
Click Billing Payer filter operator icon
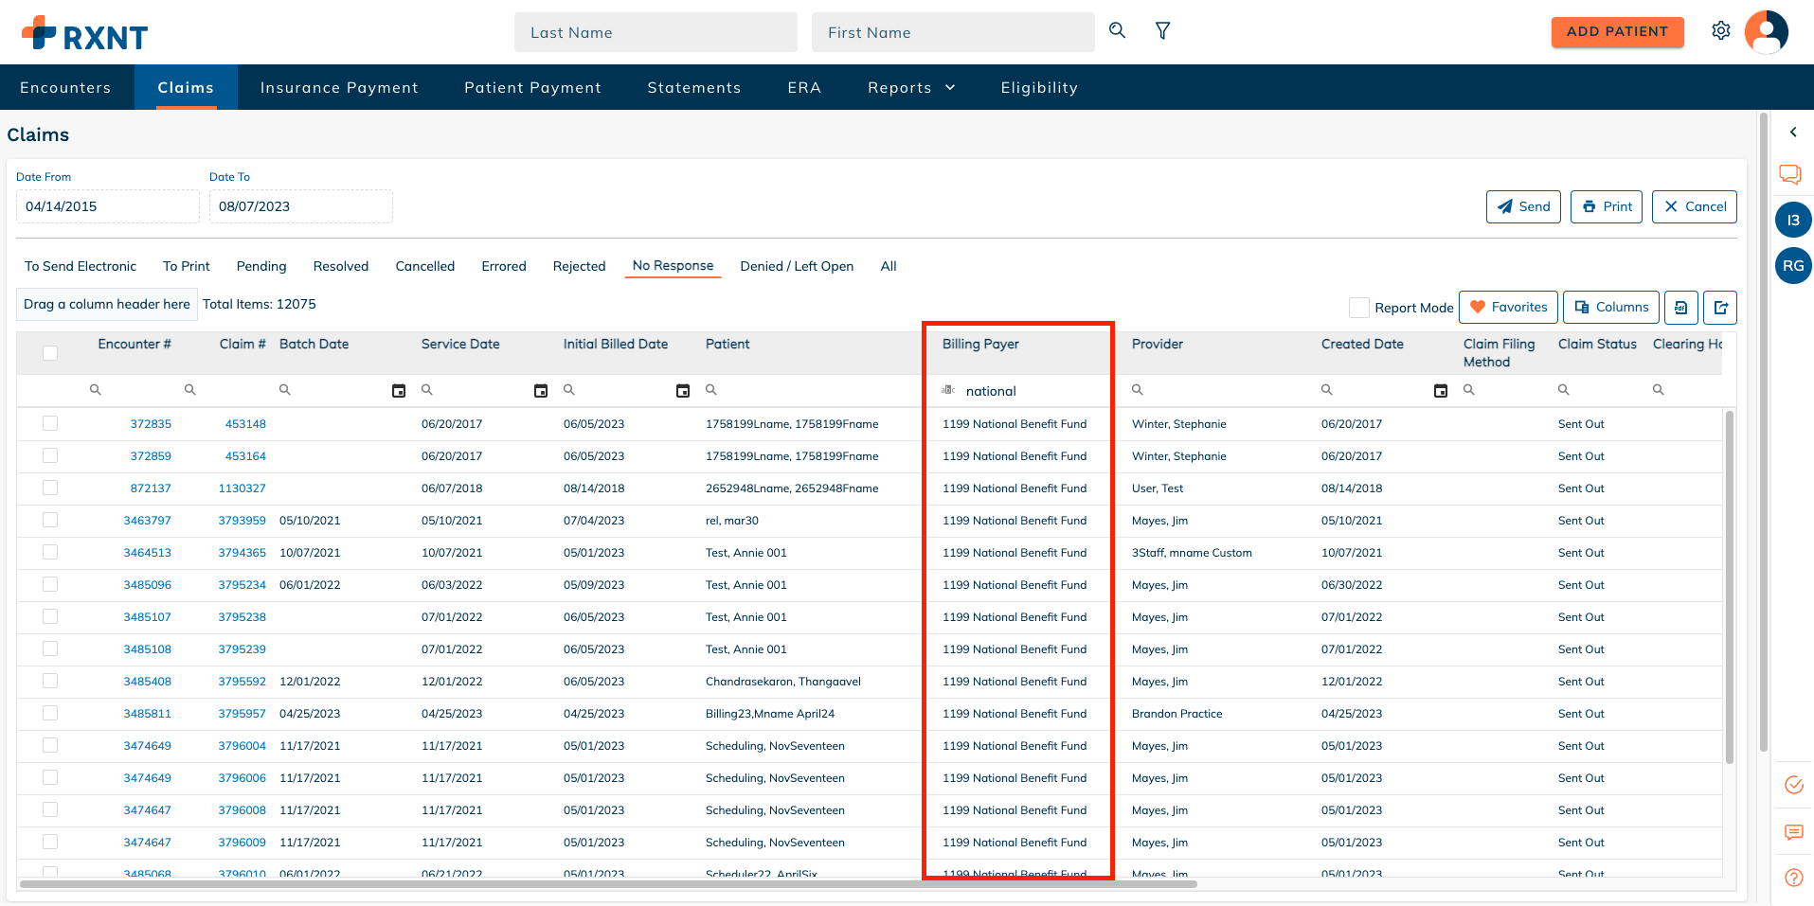tap(948, 390)
